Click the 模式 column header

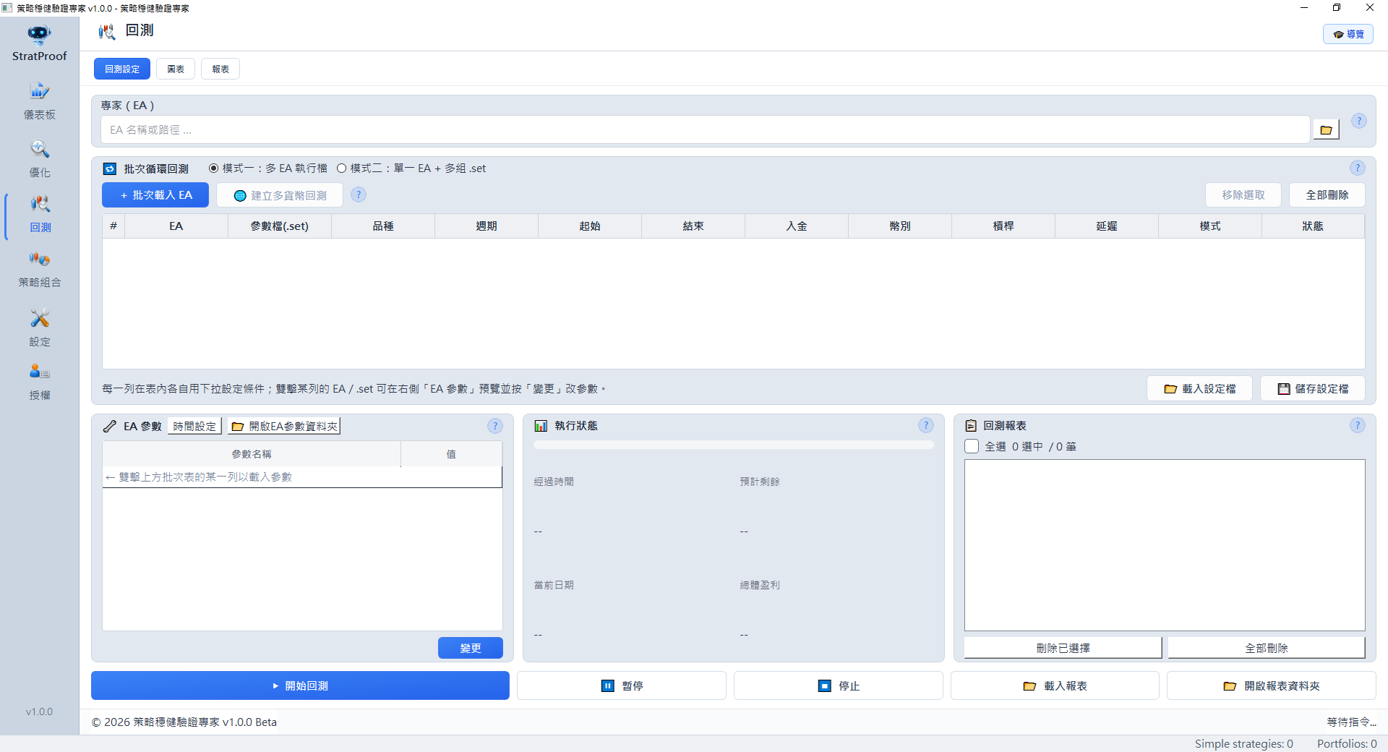tap(1210, 226)
